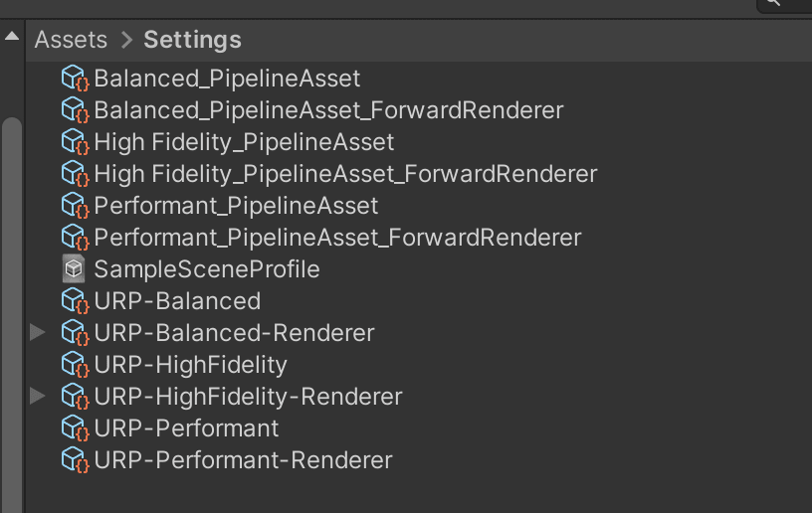Go to the Assets breadcrumb
Viewport: 812px width, 513px height.
pos(71,40)
